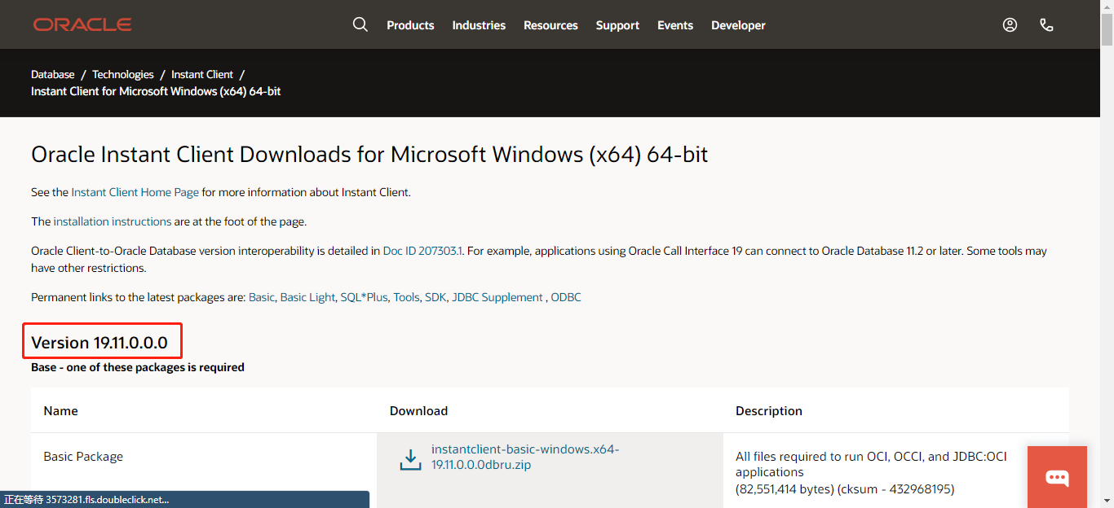Open the Support menu

click(617, 25)
